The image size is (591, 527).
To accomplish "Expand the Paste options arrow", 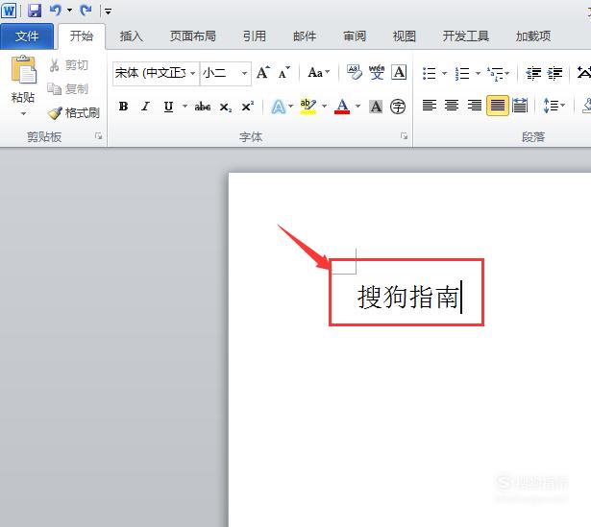I will click(23, 113).
